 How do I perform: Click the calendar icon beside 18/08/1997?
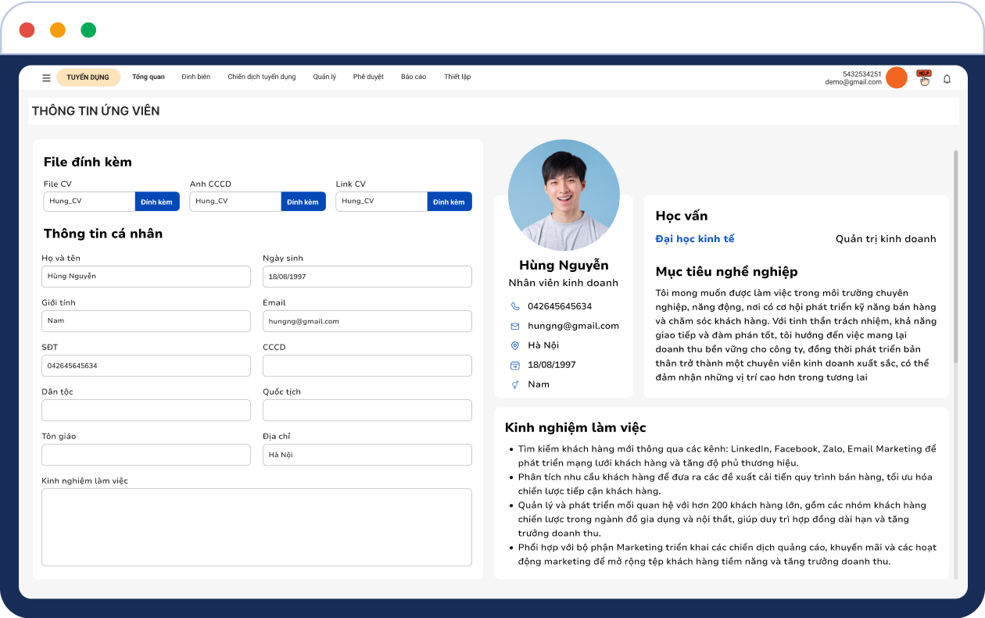click(514, 365)
